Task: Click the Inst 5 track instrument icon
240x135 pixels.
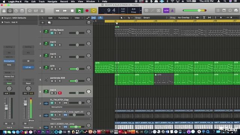Action: (x=46, y=43)
